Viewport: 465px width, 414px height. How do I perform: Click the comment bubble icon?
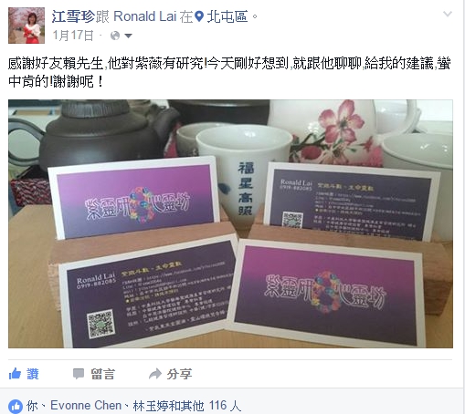79,374
